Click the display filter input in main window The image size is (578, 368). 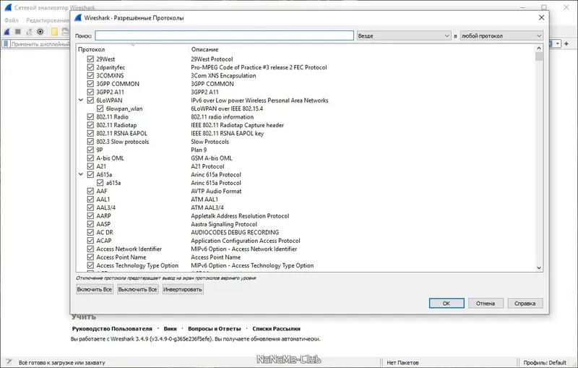point(40,44)
